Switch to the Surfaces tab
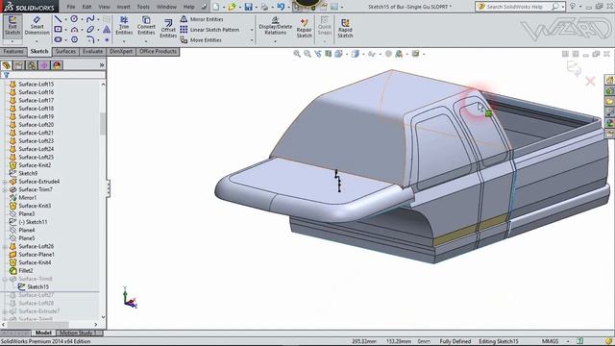 tap(65, 51)
